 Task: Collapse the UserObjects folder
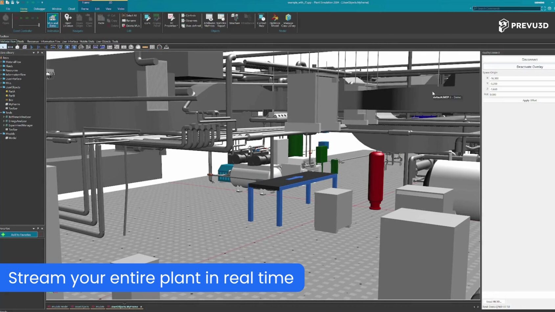click(1, 87)
